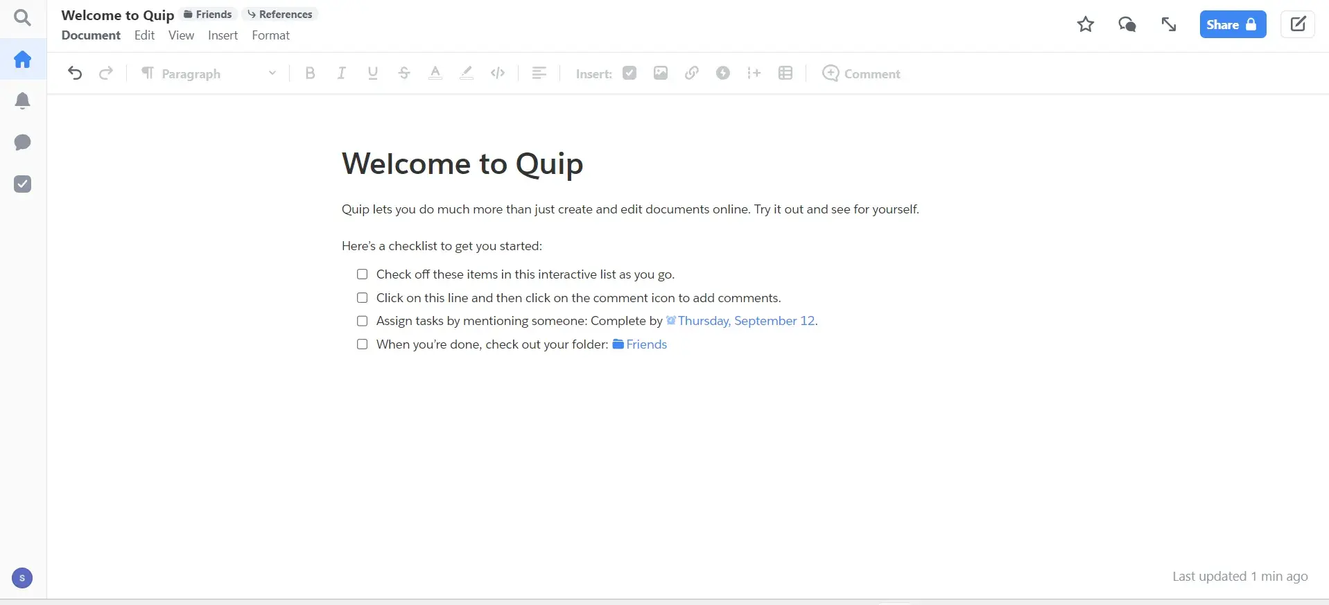Redo the last action

[x=106, y=73]
